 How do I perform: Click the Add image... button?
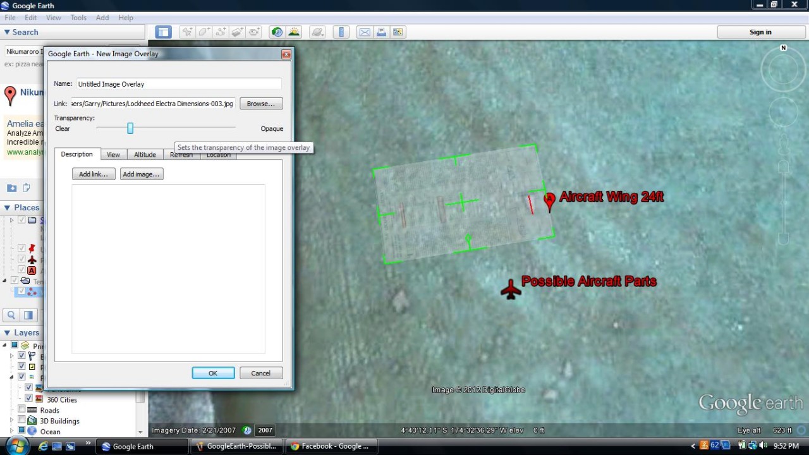[142, 174]
